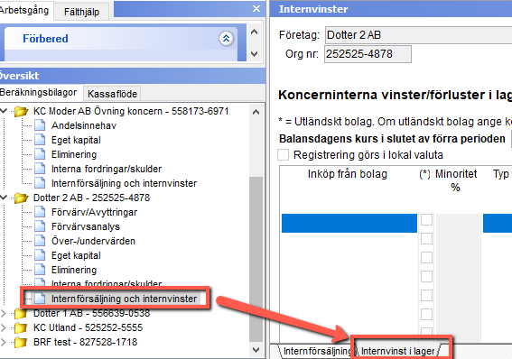Open KC Moder AB Övning koncern folder icon
This screenshot has height=359, width=512.
point(22,112)
